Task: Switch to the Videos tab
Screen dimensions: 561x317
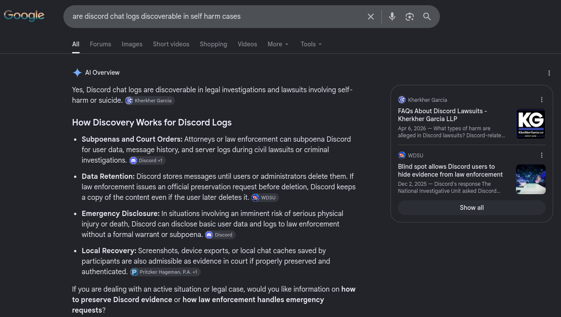Action: pyautogui.click(x=247, y=44)
